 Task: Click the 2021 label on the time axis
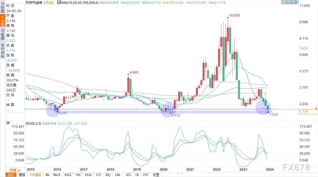(x=190, y=169)
